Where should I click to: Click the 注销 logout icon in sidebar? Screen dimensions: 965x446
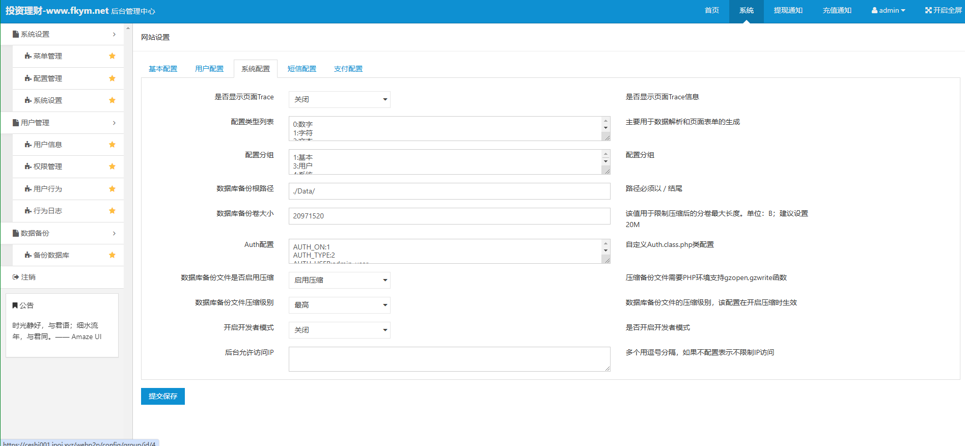coord(16,277)
